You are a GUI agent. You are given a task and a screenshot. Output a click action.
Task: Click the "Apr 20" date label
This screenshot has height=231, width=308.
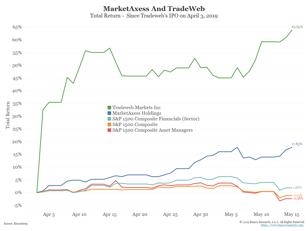(x=140, y=215)
